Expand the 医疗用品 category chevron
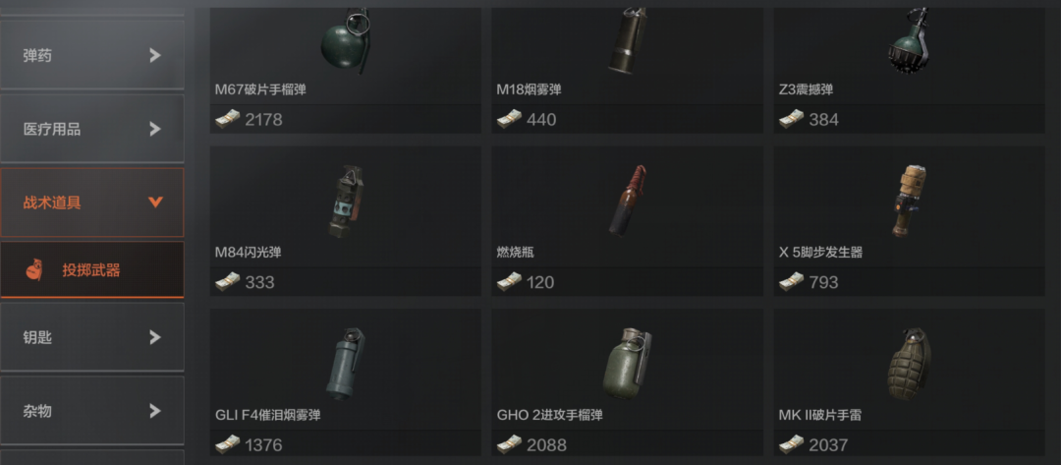The image size is (1061, 465). (x=155, y=129)
